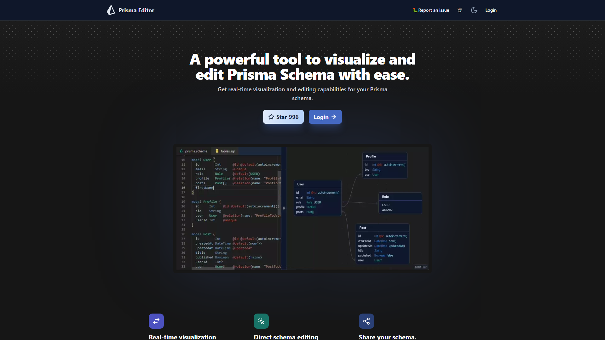Click the Post model node in diagram
Screen dimensions: 605x340
pos(382,244)
